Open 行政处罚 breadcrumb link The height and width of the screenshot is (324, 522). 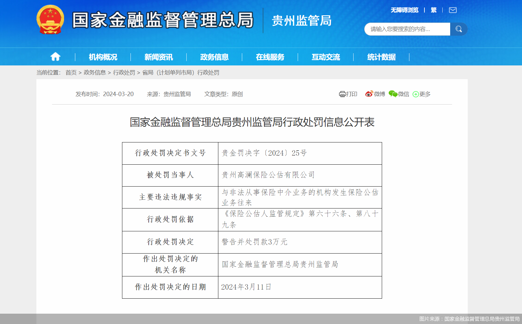click(123, 72)
